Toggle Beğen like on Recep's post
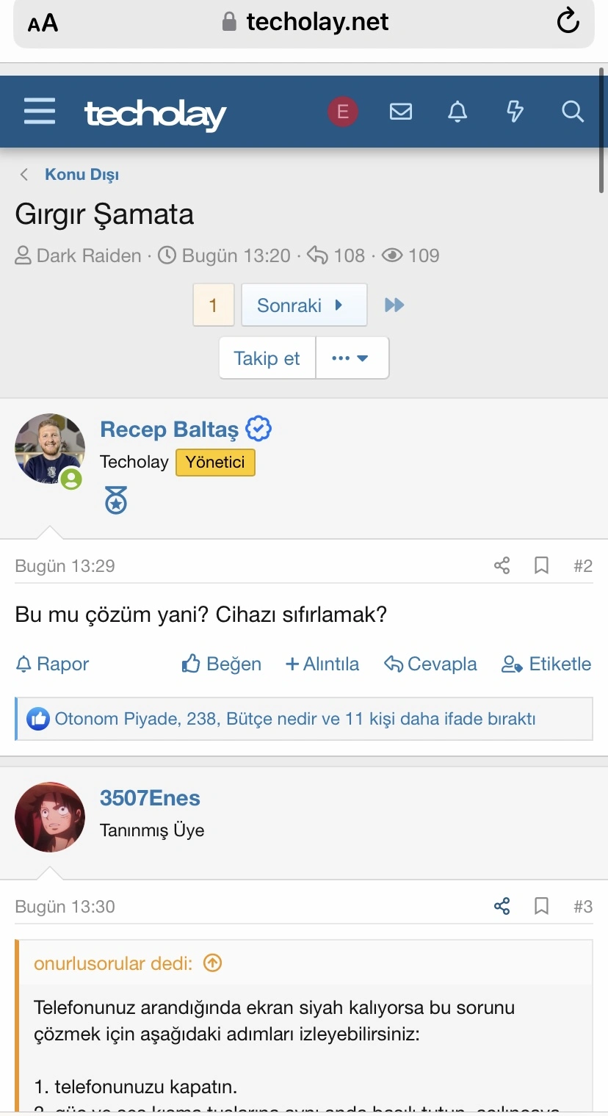The height and width of the screenshot is (1116, 608). coord(221,664)
